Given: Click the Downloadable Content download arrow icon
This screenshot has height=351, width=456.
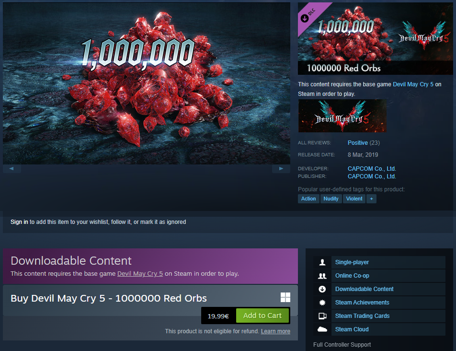Looking at the screenshot, I should pos(322,289).
